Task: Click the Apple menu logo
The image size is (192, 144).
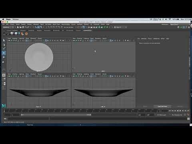Action: tap(3, 19)
